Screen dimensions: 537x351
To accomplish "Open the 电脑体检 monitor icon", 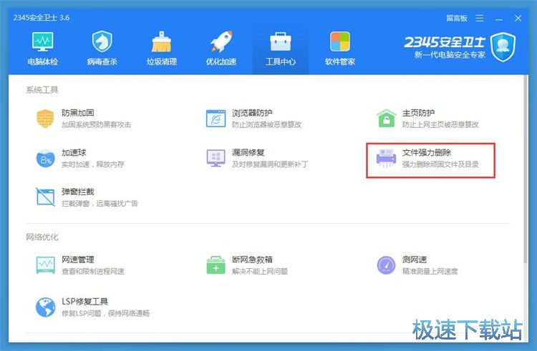I will pos(42,41).
